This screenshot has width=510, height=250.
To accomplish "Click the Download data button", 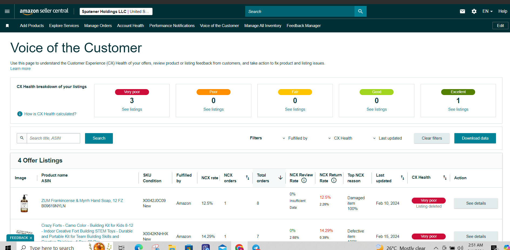I will coord(475,138).
